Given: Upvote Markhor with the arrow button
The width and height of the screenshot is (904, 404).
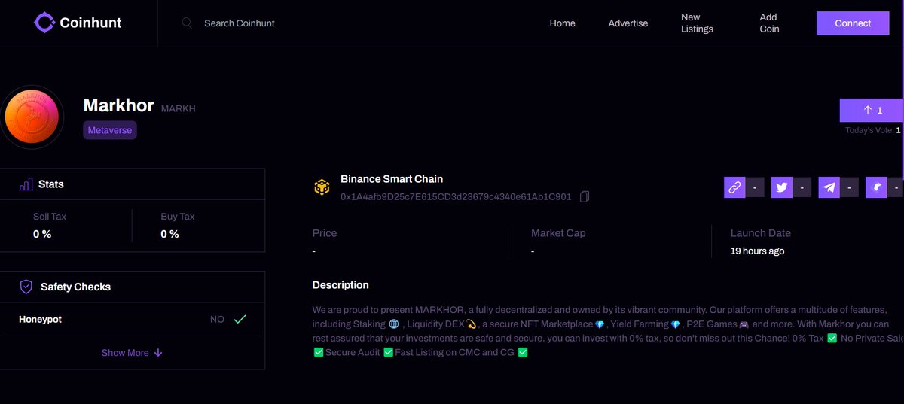Looking at the screenshot, I should [872, 110].
